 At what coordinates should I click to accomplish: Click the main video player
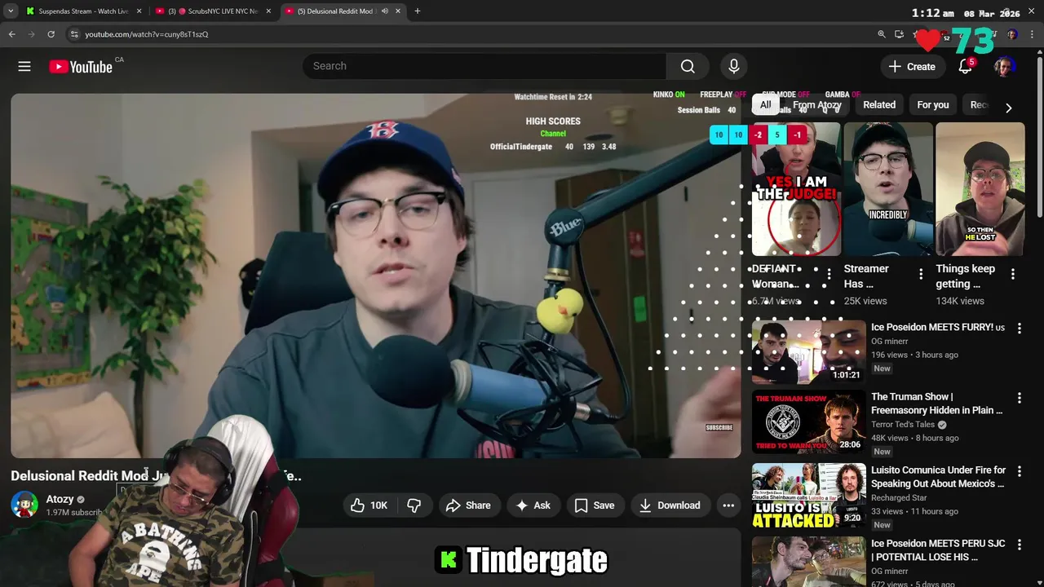click(376, 276)
